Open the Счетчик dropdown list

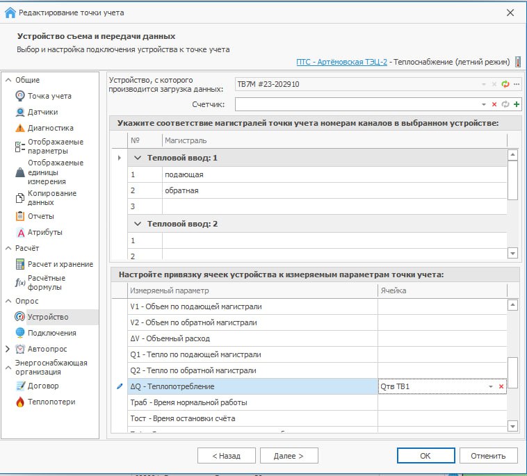click(x=484, y=104)
